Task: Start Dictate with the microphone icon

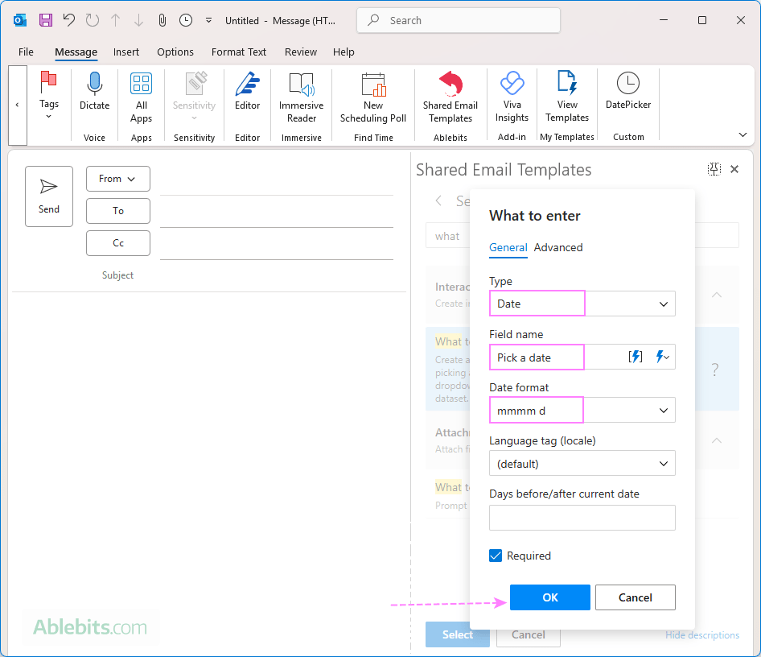Action: point(94,91)
